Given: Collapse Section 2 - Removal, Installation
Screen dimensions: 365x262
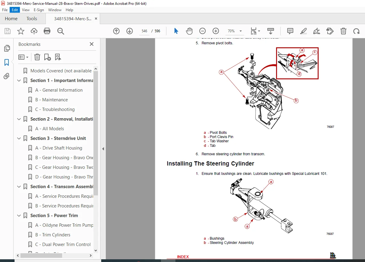Looking at the screenshot, I should click(x=19, y=119).
